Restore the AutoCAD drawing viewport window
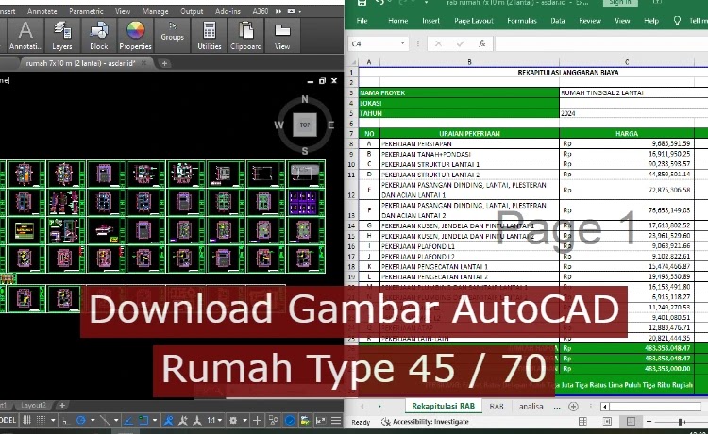This screenshot has height=434, width=708. [x=322, y=81]
